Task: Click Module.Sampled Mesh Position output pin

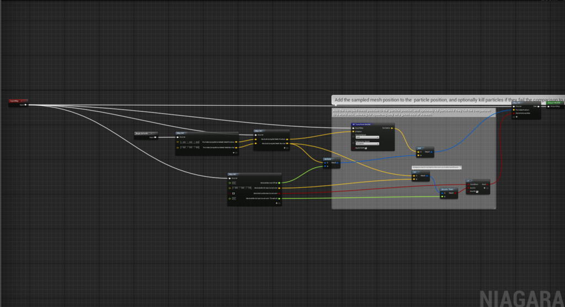Action: [287, 139]
